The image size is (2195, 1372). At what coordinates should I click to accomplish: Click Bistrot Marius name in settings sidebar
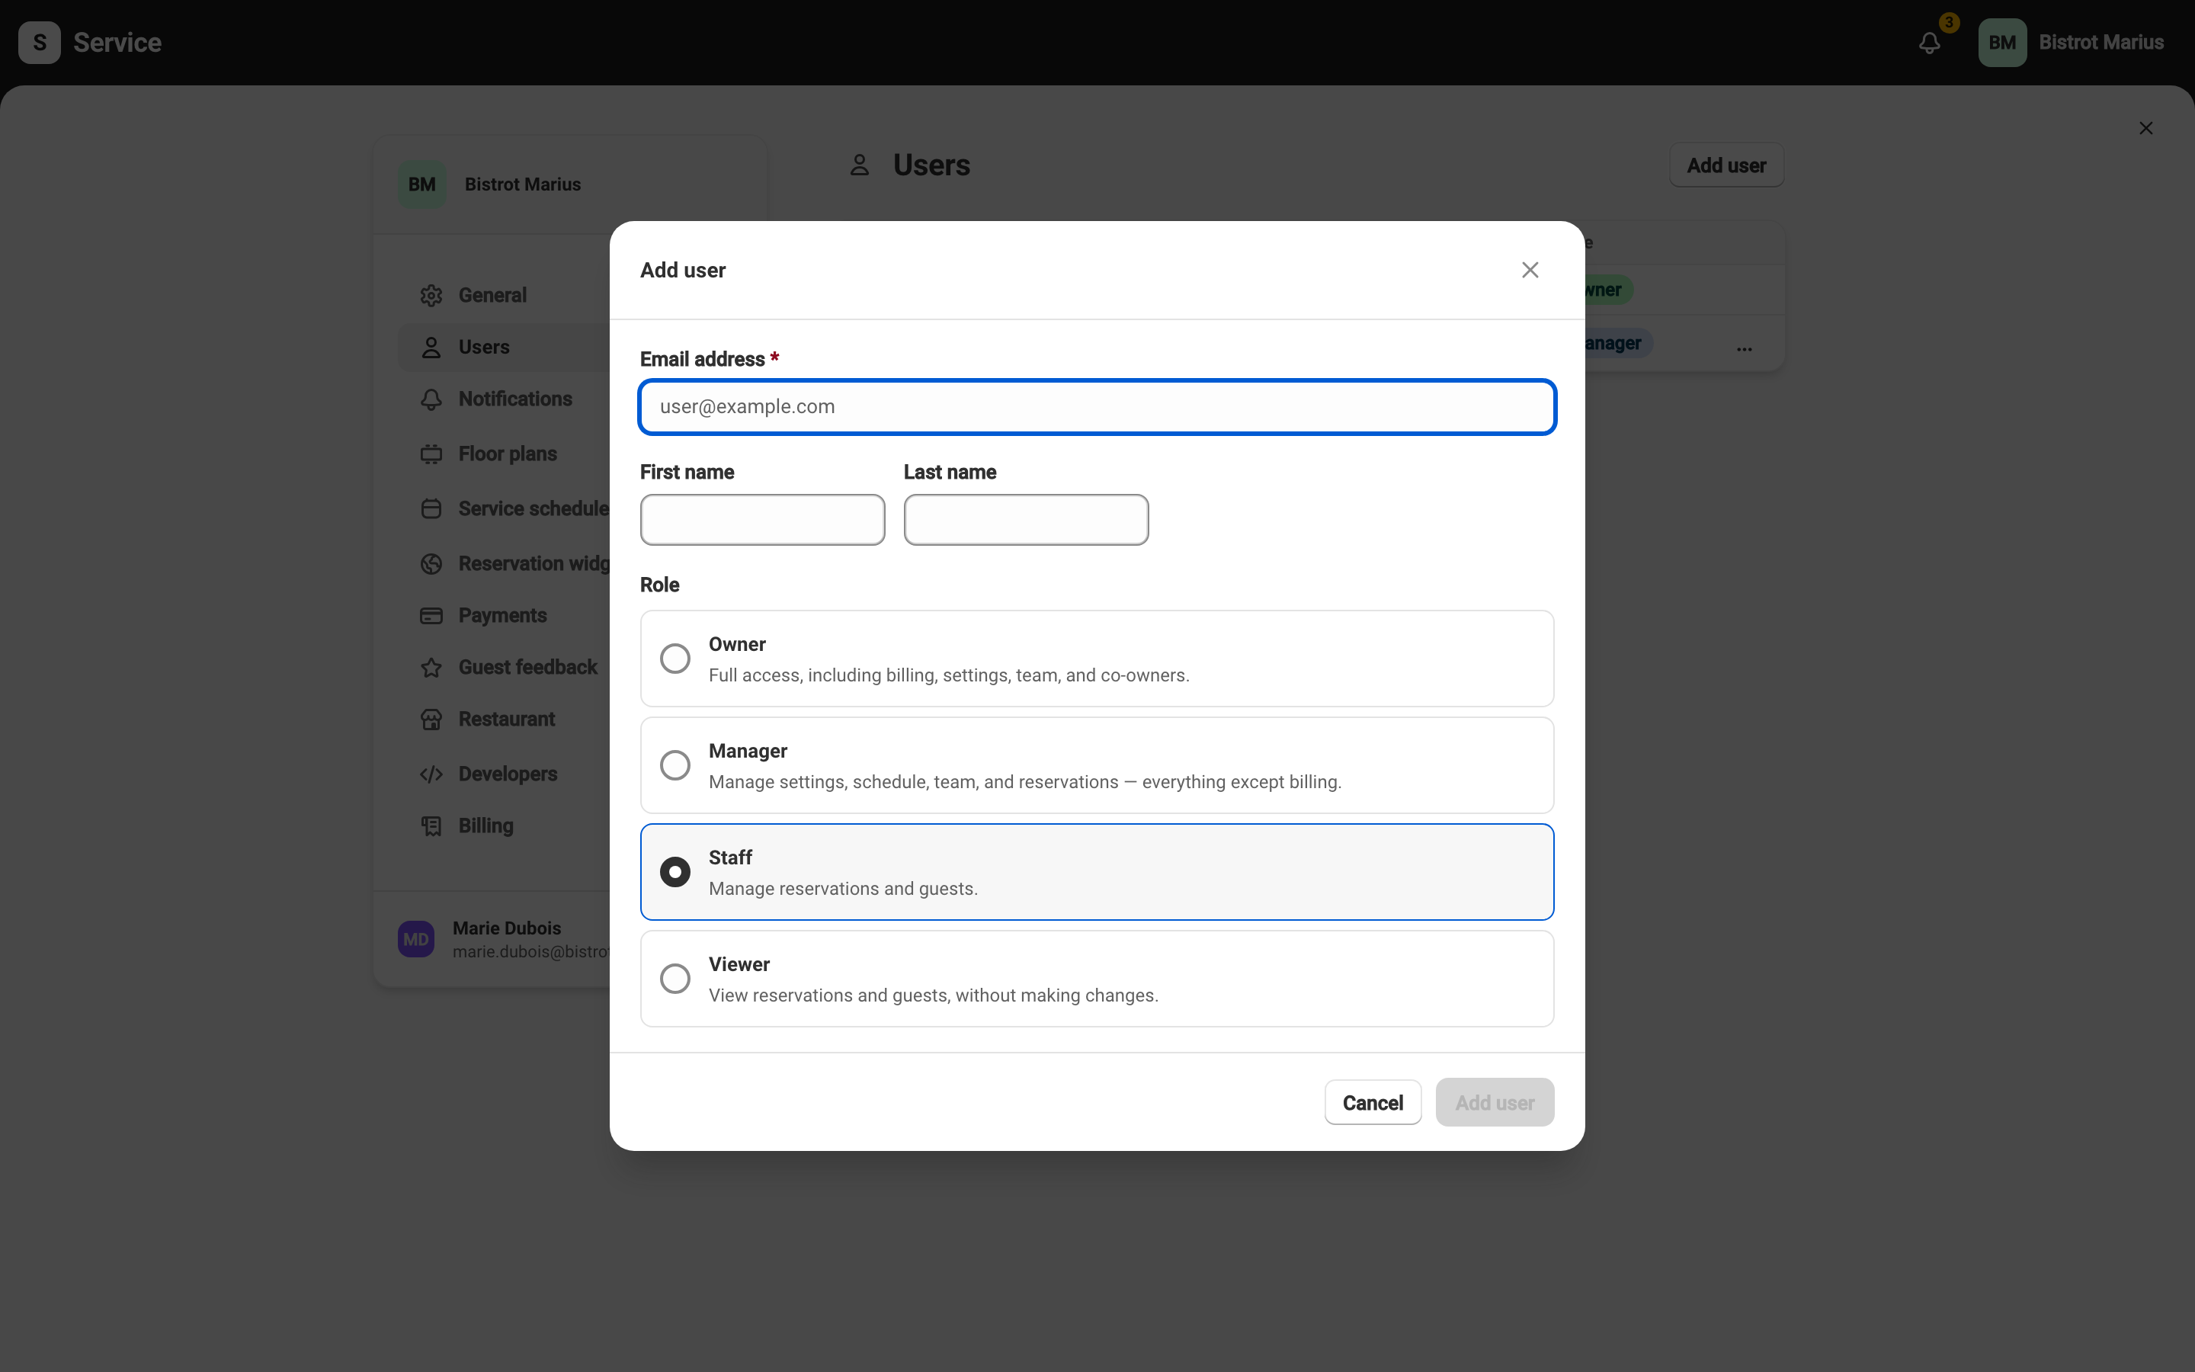[522, 184]
